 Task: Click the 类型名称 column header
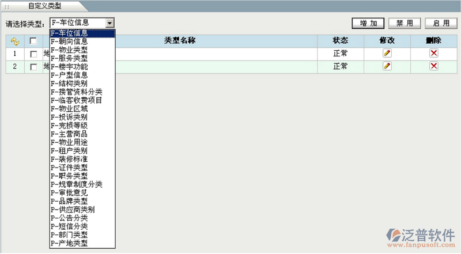pos(180,40)
